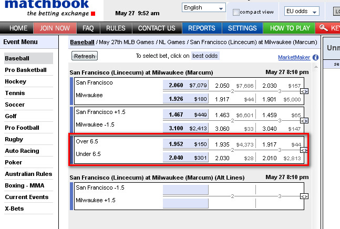Viewport: 340px width, 229px height.
Task: Click San Francisco third odds 2.030
Action: point(269,86)
